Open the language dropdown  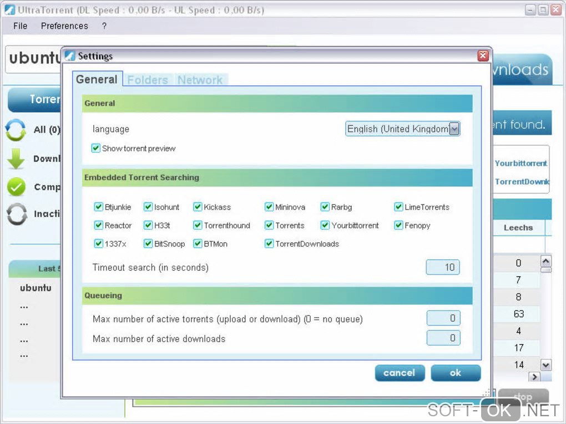coord(402,129)
